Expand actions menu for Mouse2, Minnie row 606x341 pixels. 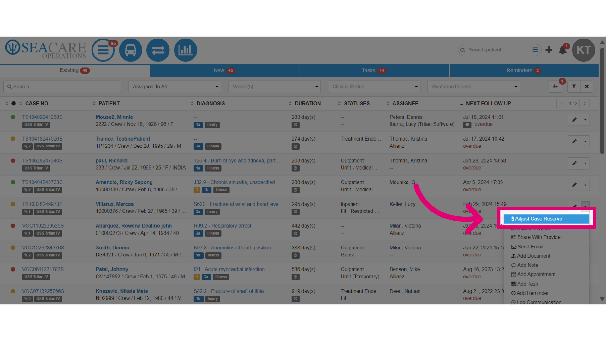coord(585,120)
